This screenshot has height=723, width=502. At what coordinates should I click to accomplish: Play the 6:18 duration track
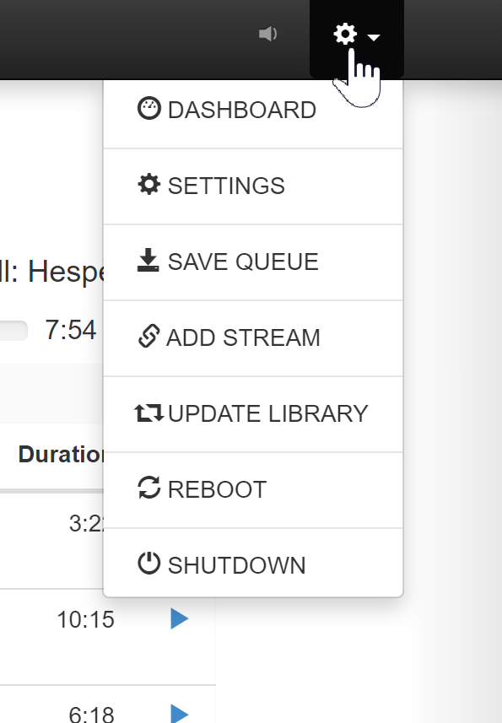(x=180, y=714)
